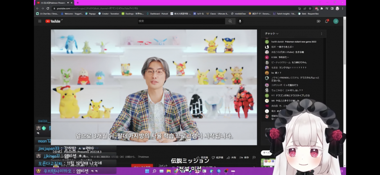Open the live chat three-dot options menu
The height and width of the screenshot is (175, 380).
321,34
